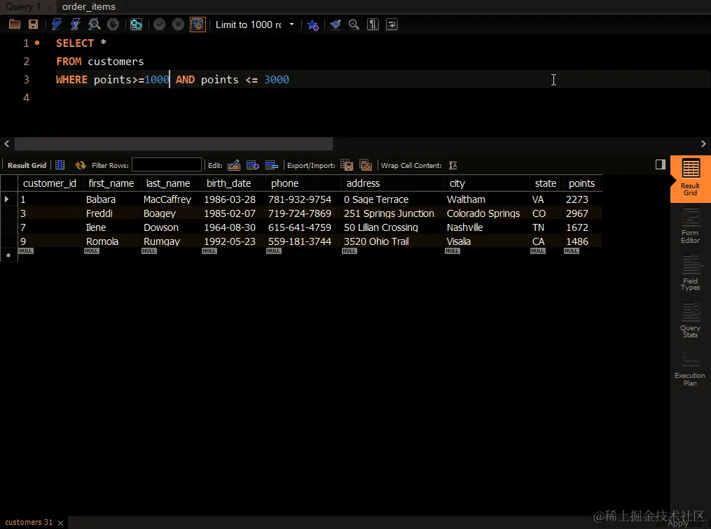Execute the statement under cursor icon
Image resolution: width=711 pixels, height=529 pixels.
pos(75,24)
